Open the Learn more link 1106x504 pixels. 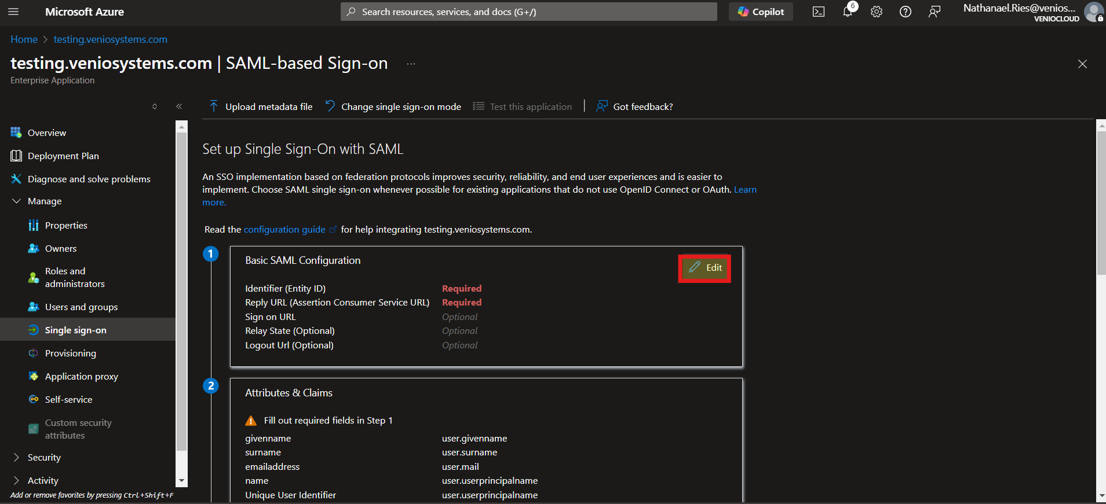point(745,190)
